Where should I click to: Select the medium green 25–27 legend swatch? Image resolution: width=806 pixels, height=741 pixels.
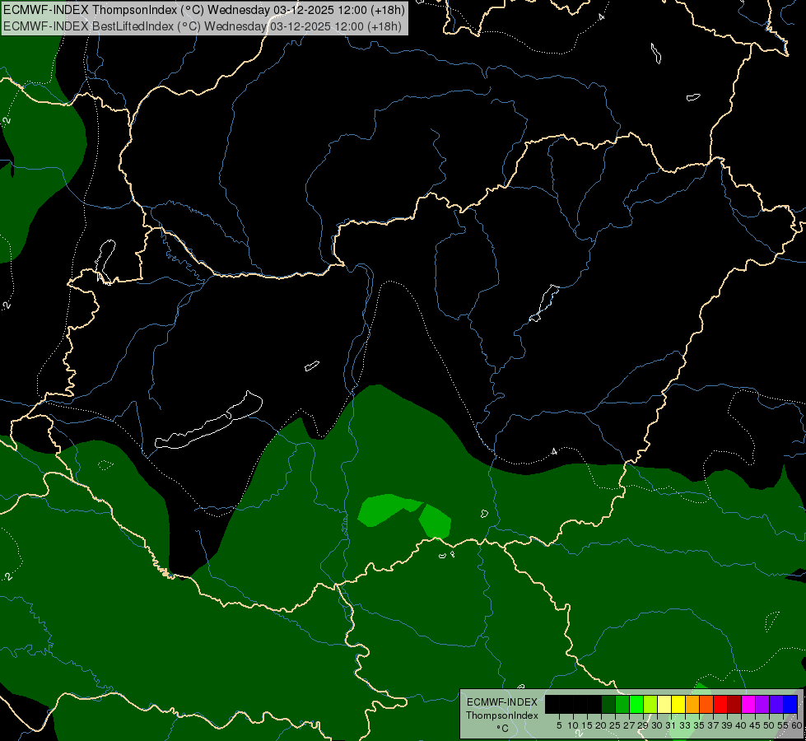[x=622, y=704]
